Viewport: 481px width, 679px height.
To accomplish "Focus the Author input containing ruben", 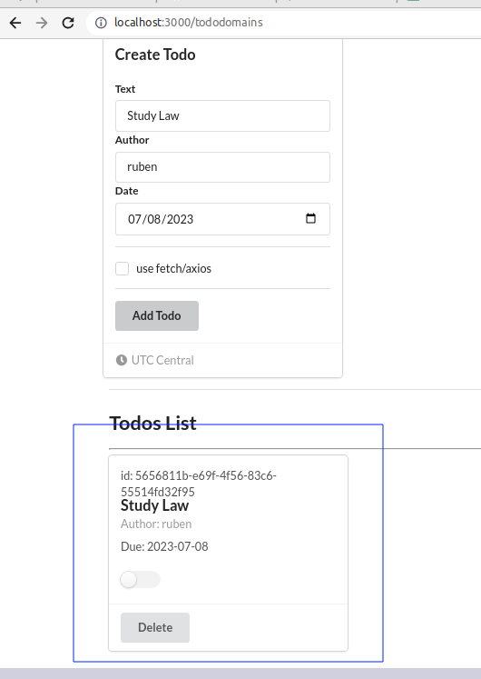I will (x=222, y=167).
